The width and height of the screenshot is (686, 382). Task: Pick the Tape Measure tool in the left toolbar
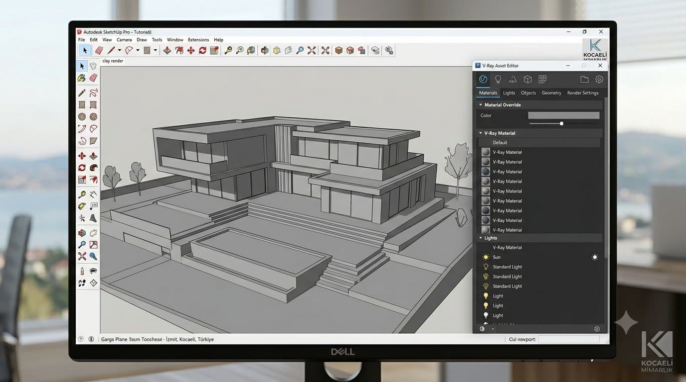pos(82,194)
